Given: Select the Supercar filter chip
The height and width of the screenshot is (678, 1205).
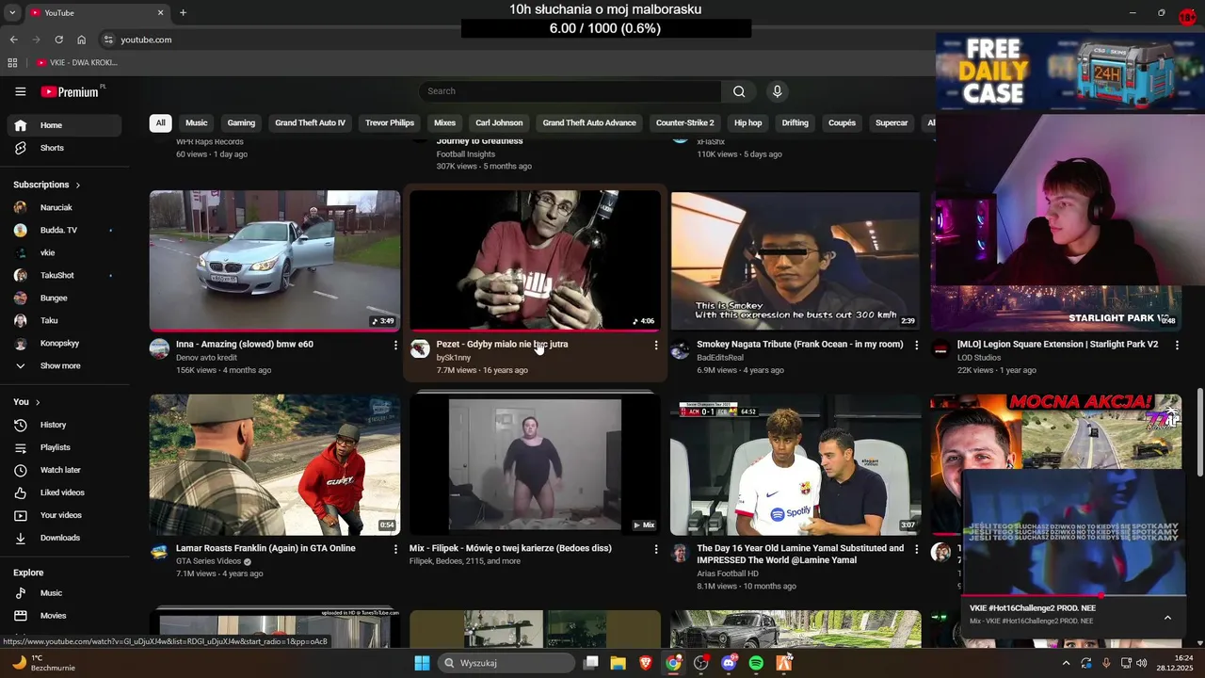Looking at the screenshot, I should [x=892, y=122].
